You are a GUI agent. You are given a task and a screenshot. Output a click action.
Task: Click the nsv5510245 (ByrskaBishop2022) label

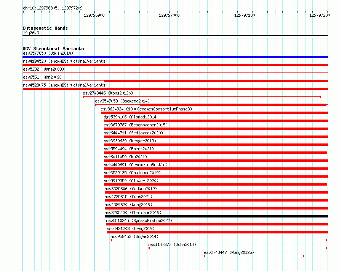[x=139, y=221]
